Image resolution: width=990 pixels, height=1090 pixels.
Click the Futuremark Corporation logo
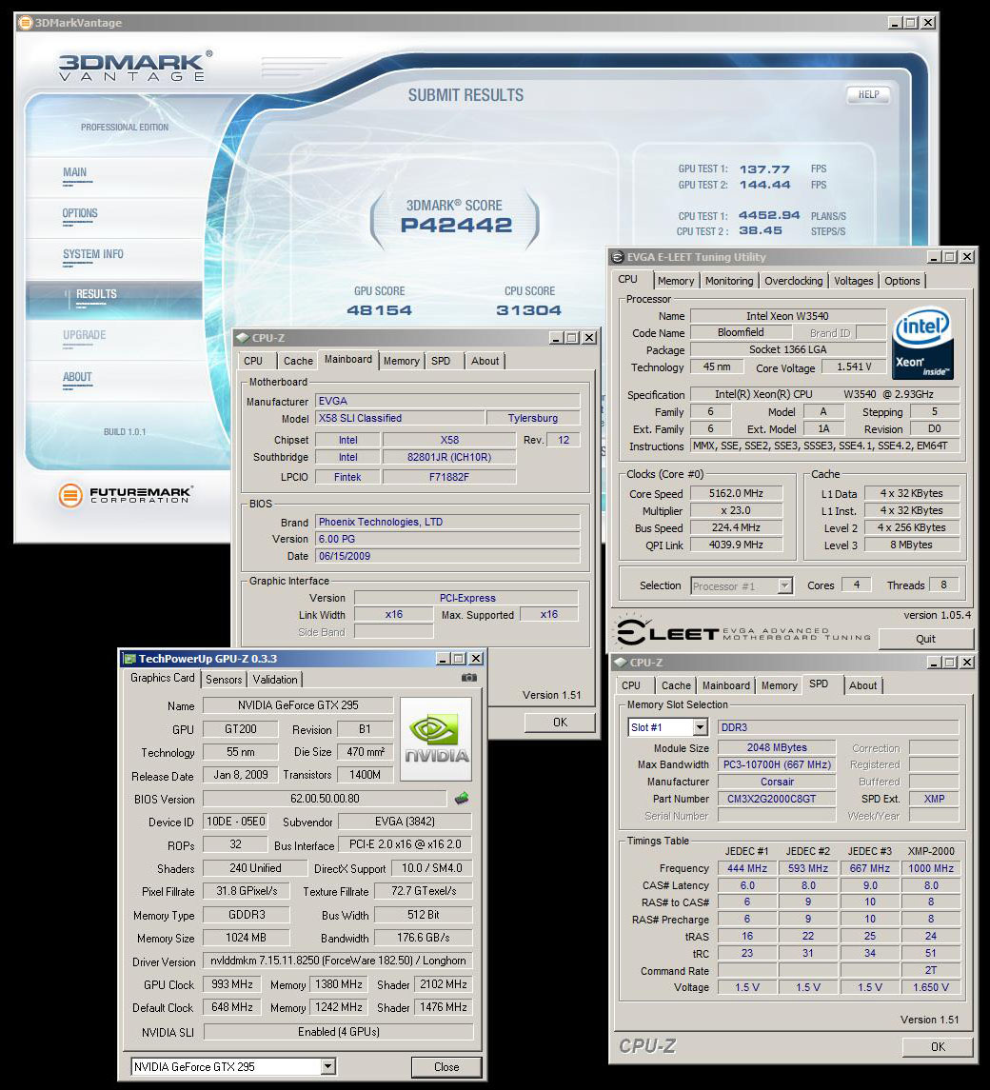tap(125, 495)
